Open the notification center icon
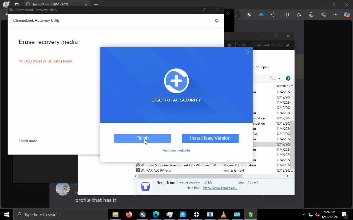The width and height of the screenshot is (353, 220). pyautogui.click(x=344, y=215)
